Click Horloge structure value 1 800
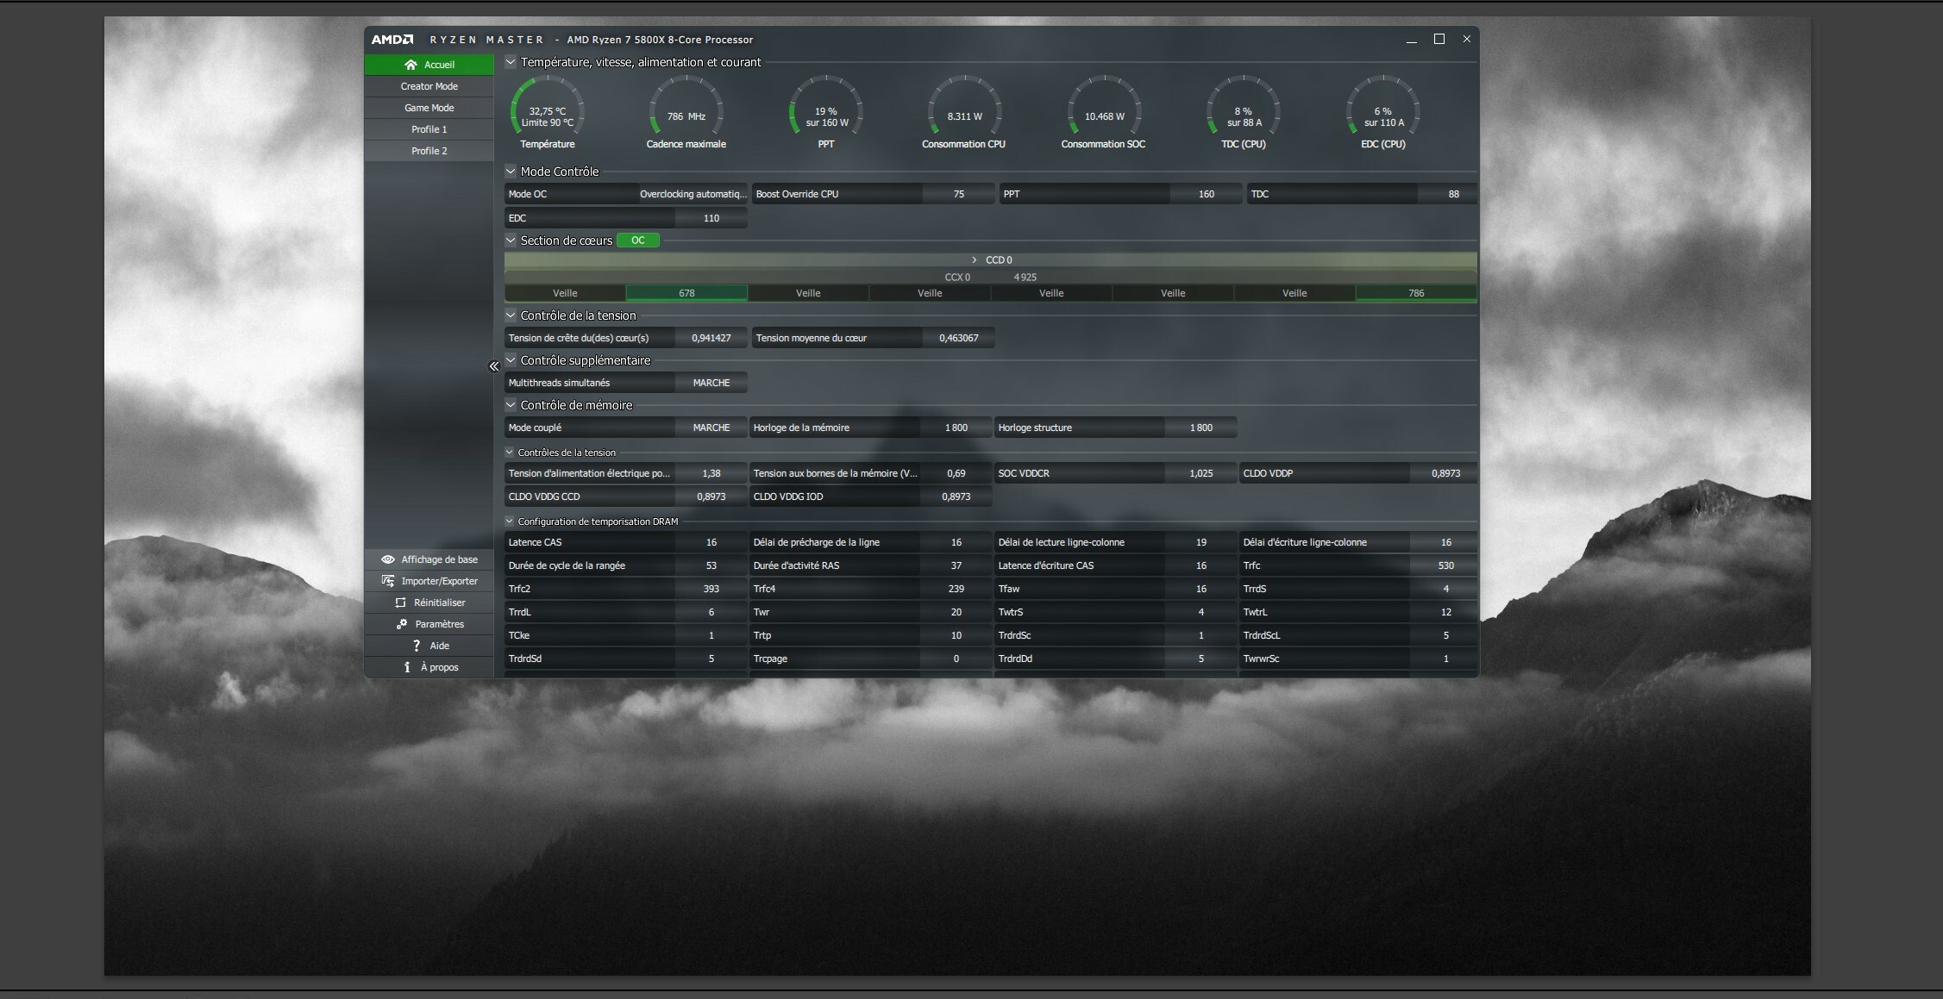1943x999 pixels. 1201,428
